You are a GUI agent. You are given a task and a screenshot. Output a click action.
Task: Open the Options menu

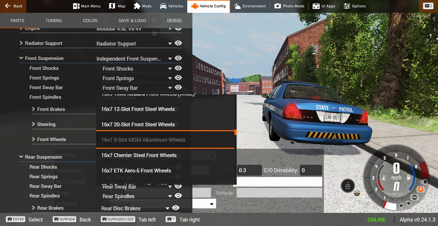click(355, 6)
